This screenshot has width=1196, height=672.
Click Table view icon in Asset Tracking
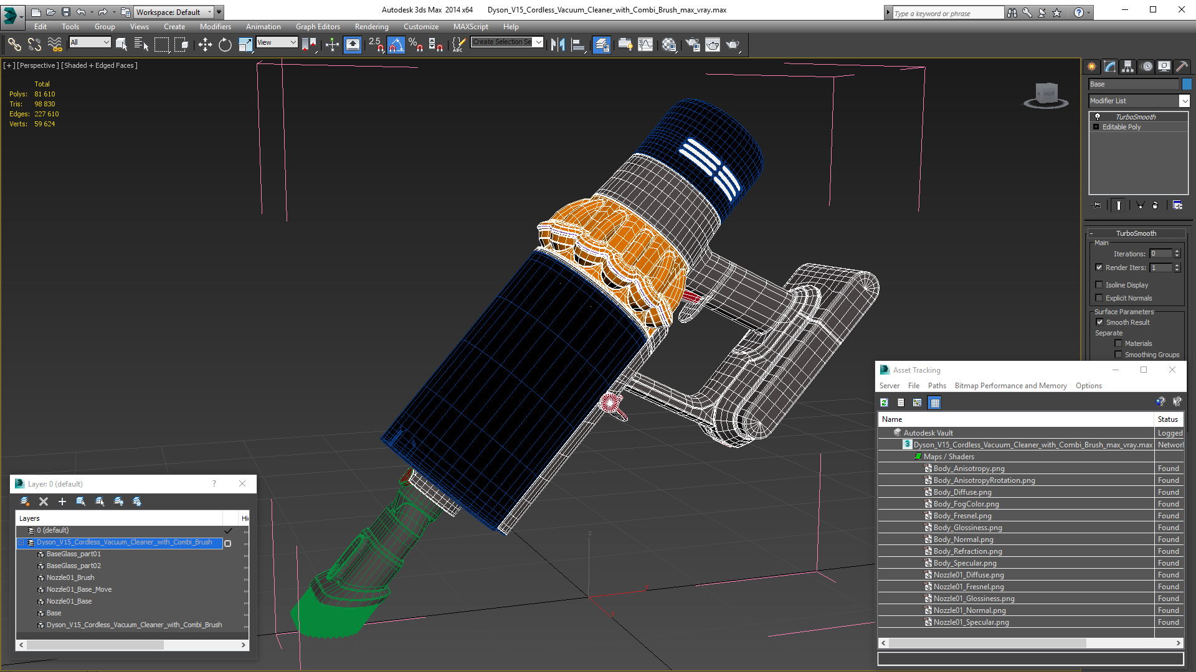pos(935,403)
